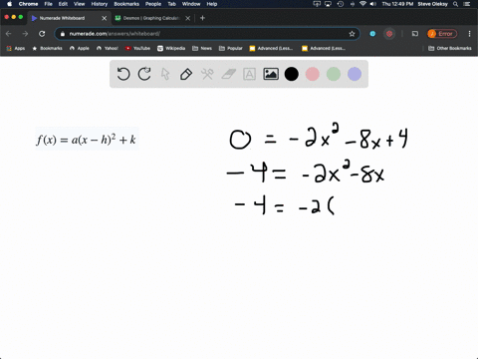
Task: Click the Steve Oleksy user name
Action: tap(432, 4)
